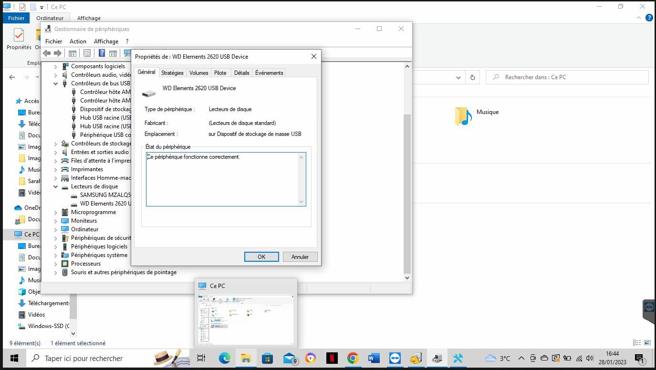Open the Explorer address bar history dropdown
This screenshot has height=370, width=656.
click(458, 77)
